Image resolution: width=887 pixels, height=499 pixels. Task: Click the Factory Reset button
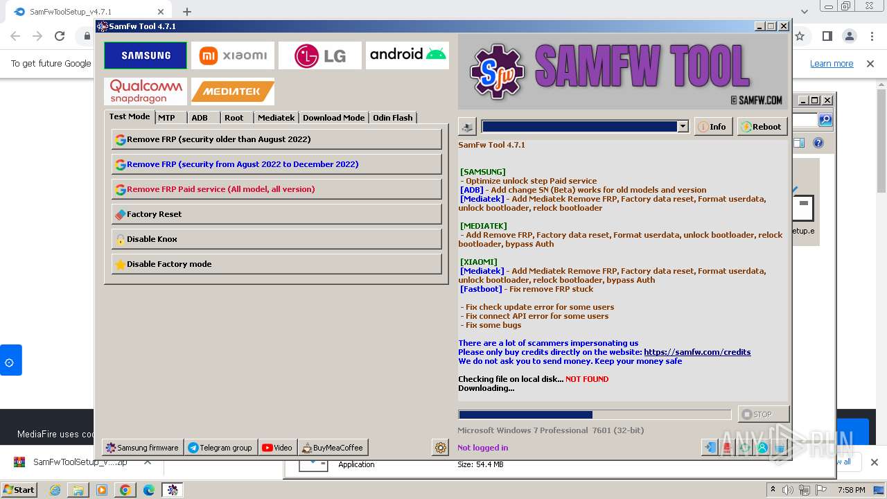[276, 214]
